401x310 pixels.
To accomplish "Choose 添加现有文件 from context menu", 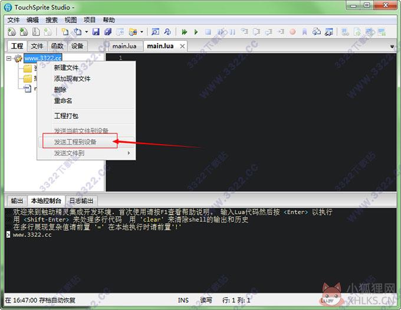I will coord(86,79).
